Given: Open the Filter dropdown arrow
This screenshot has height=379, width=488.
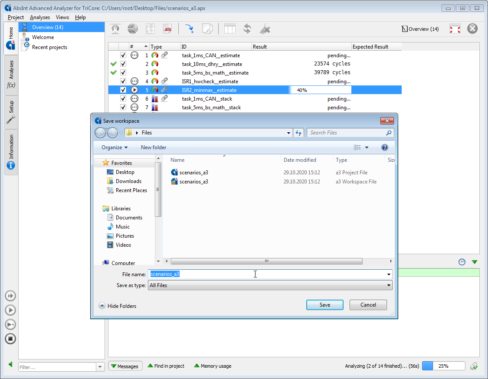Looking at the screenshot, I should (x=100, y=367).
